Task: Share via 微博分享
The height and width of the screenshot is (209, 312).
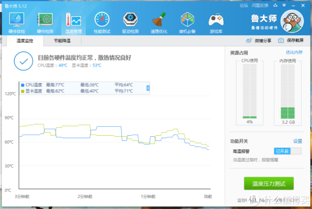Action: point(258,41)
